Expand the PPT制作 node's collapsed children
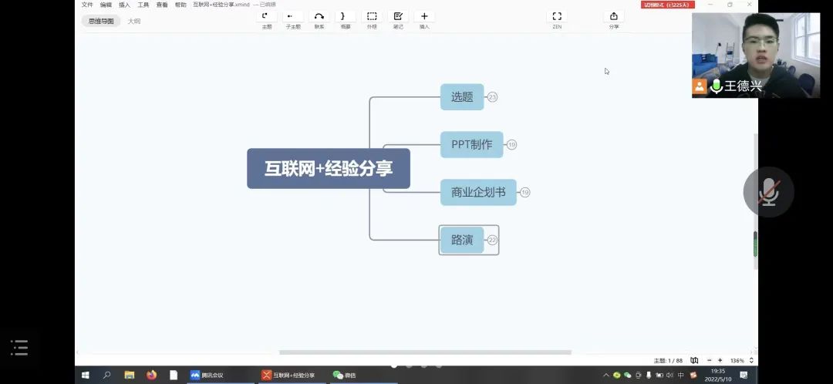833x384 pixels. tap(512, 145)
